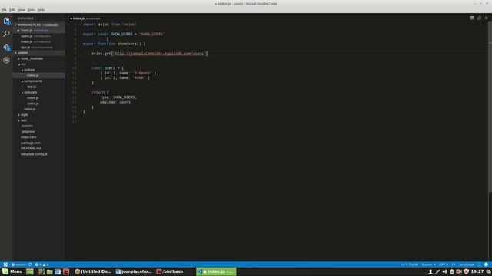
Task: Click the UTF-8 encoding indicator
Action: click(444, 264)
